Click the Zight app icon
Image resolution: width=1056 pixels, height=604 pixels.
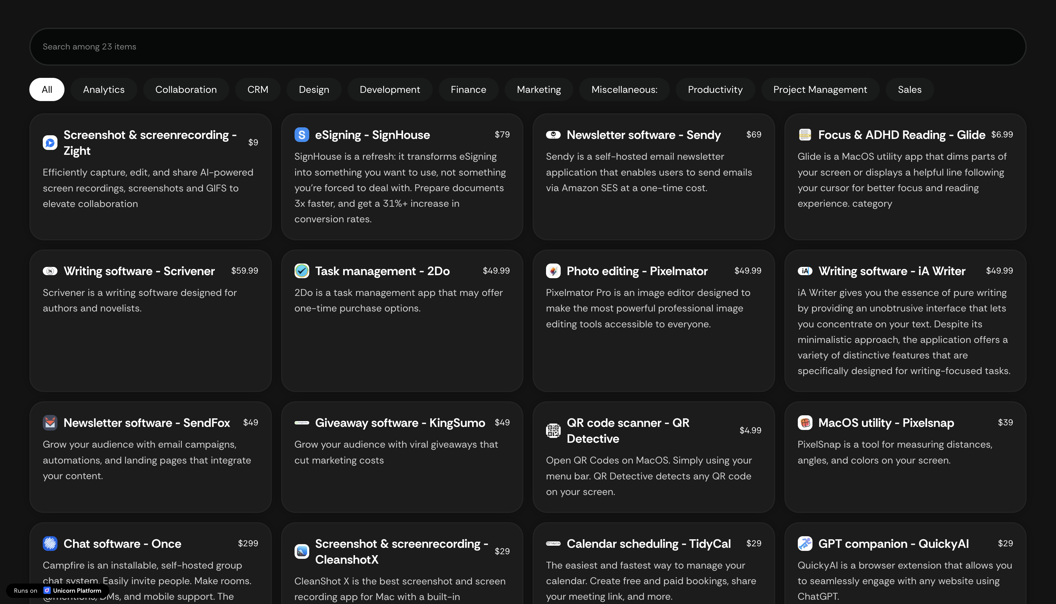click(50, 143)
